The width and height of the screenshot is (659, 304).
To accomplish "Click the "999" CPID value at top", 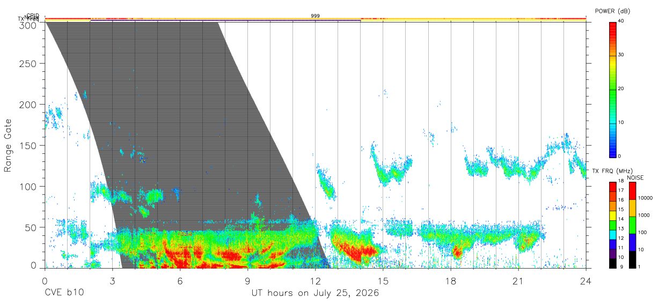I will [316, 16].
